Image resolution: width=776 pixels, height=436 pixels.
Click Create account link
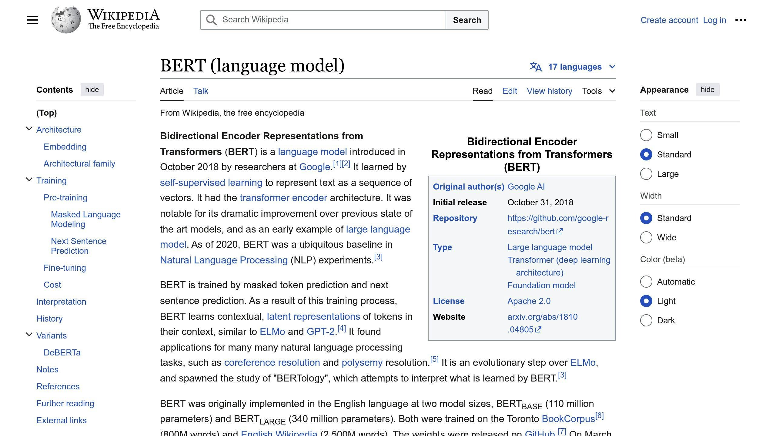pyautogui.click(x=669, y=20)
